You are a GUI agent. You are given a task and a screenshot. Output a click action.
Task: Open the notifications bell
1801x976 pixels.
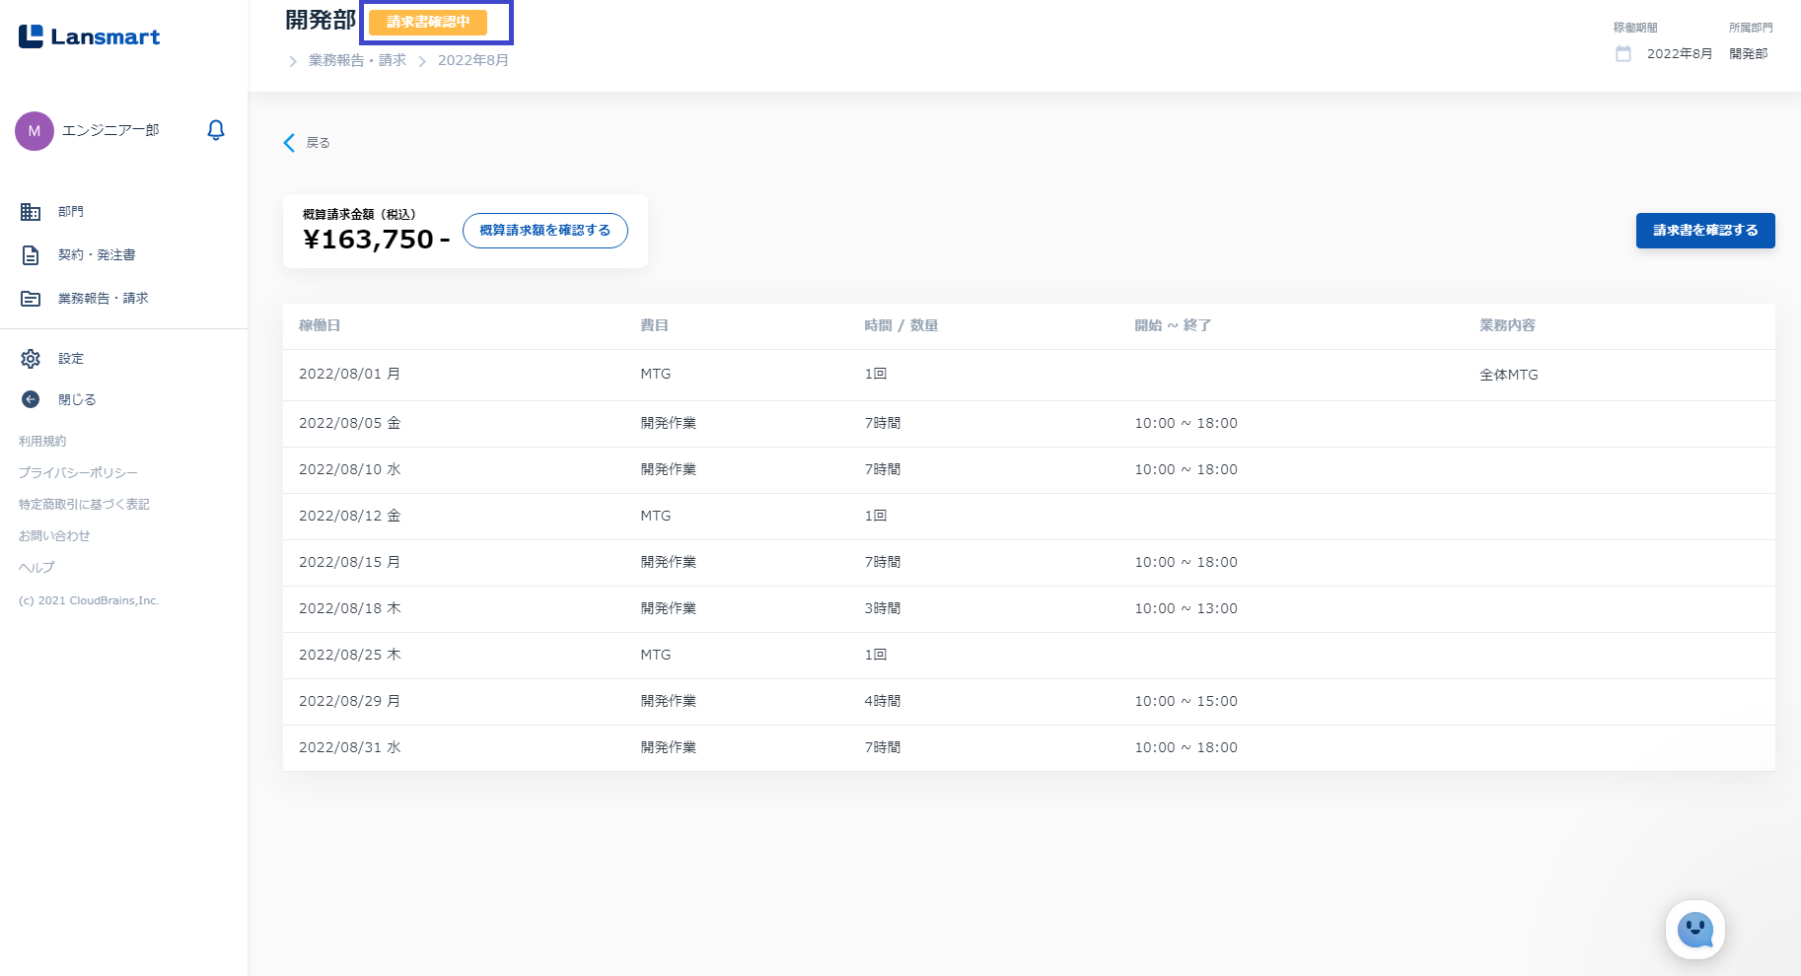coord(216,130)
